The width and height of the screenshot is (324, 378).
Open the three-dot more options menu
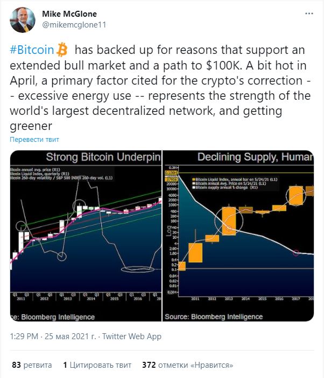(309, 13)
